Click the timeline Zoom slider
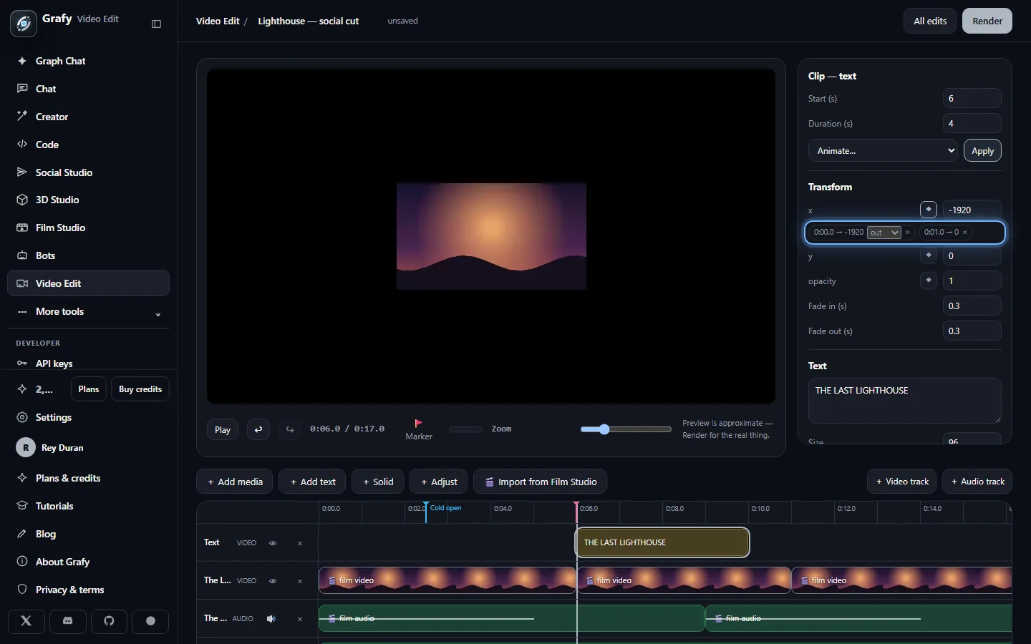 626,429
